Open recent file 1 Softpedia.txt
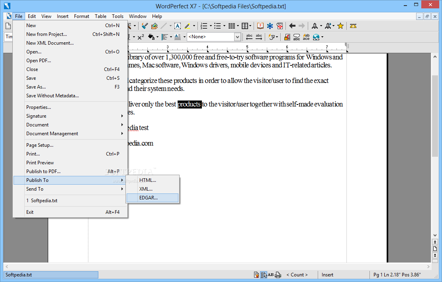442x282 pixels. (70, 201)
